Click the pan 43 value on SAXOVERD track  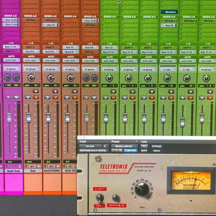click(51, 85)
